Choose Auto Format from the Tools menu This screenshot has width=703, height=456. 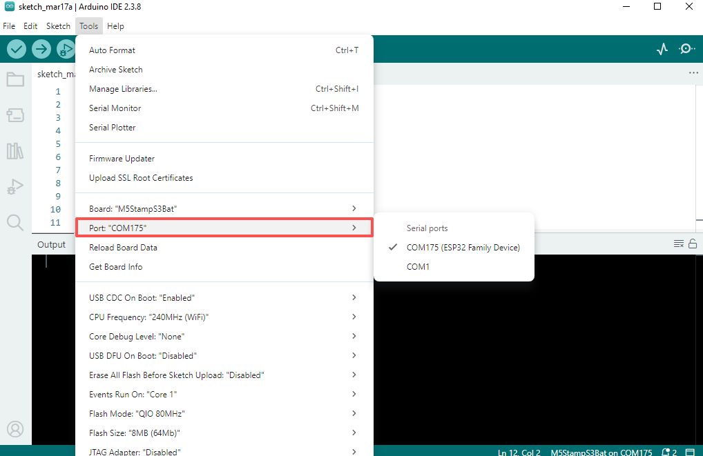click(112, 50)
